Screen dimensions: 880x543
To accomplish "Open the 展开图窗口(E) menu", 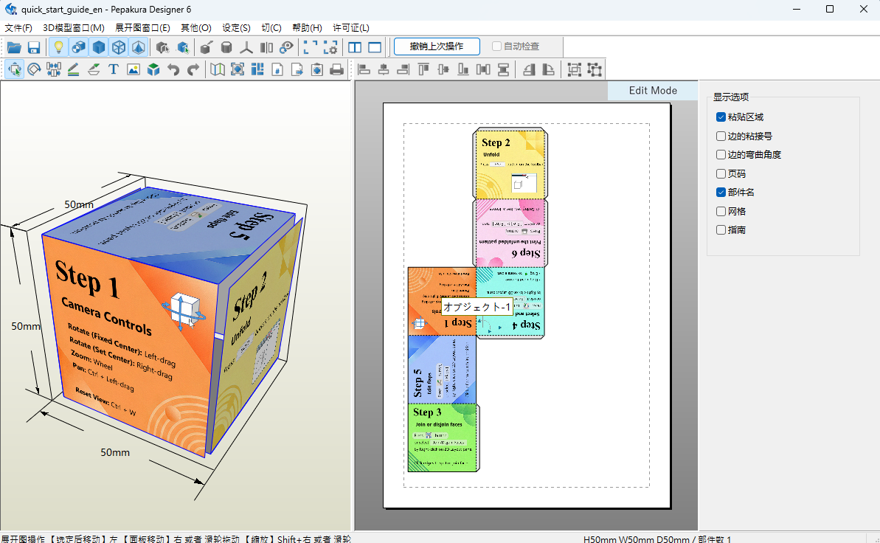I will (142, 27).
